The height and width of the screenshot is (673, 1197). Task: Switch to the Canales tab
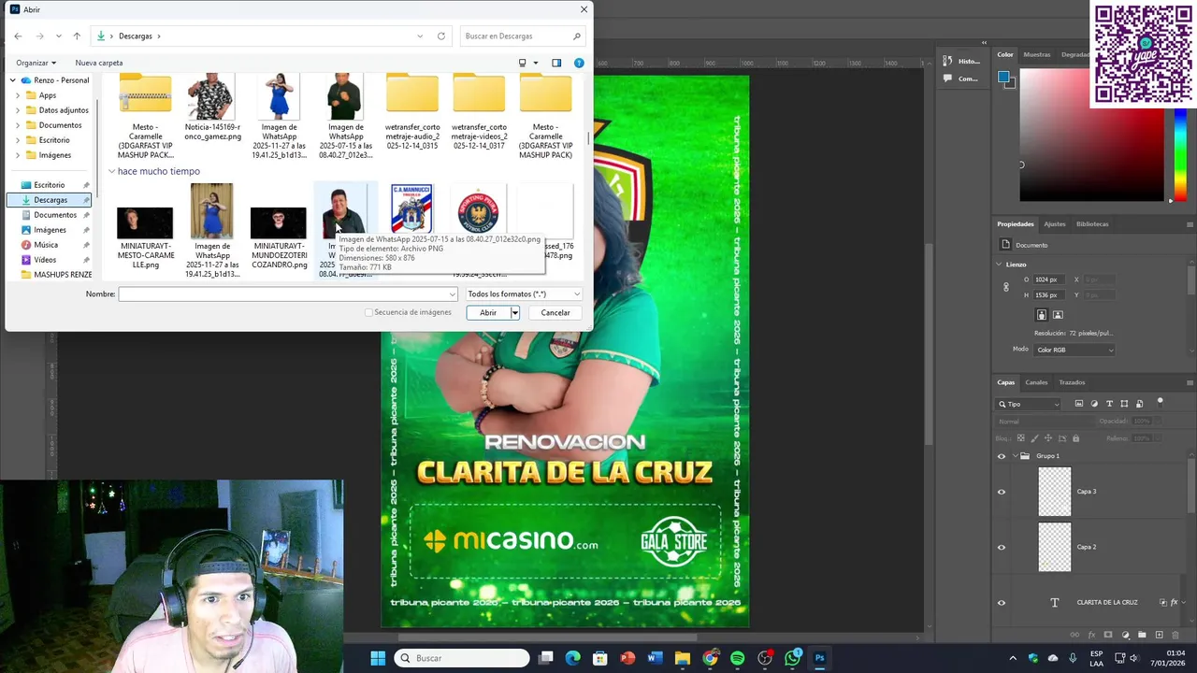[1036, 382]
